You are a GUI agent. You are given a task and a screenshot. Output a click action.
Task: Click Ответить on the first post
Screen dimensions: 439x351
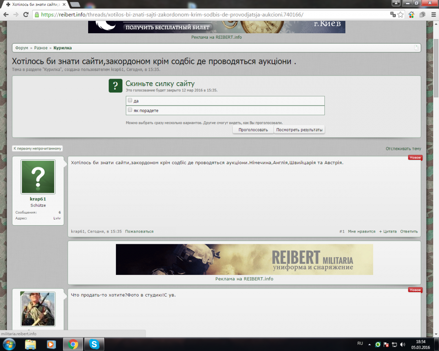409,231
